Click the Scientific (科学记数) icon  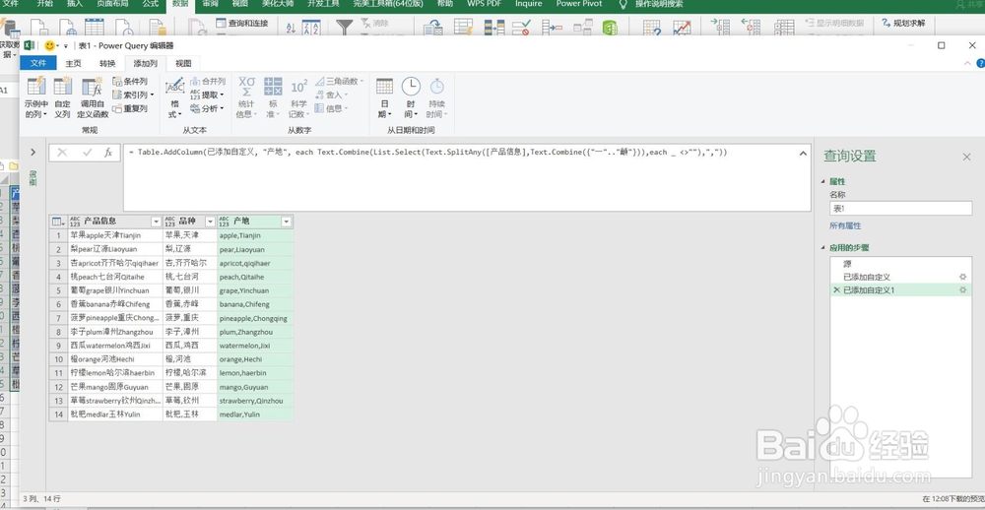[299, 86]
